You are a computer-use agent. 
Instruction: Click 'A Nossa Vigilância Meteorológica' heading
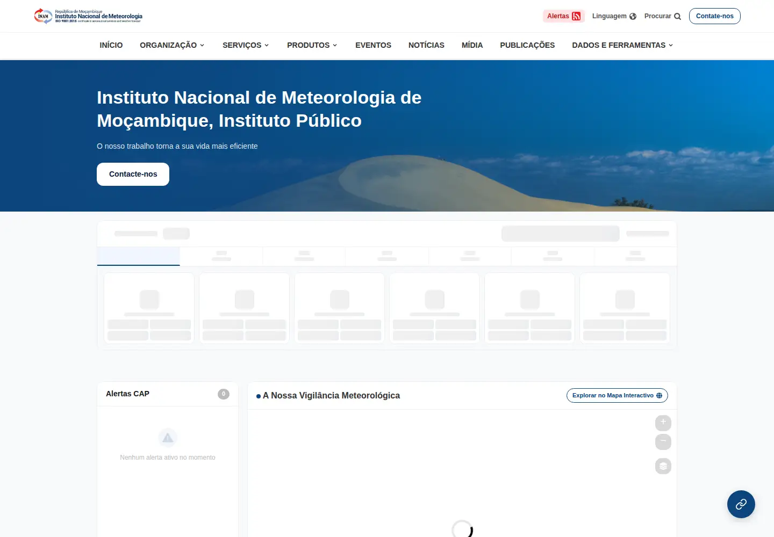tap(331, 395)
